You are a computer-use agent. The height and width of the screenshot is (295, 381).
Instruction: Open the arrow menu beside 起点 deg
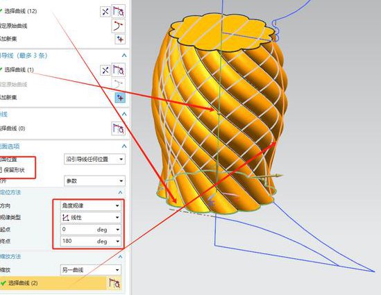tap(117, 230)
